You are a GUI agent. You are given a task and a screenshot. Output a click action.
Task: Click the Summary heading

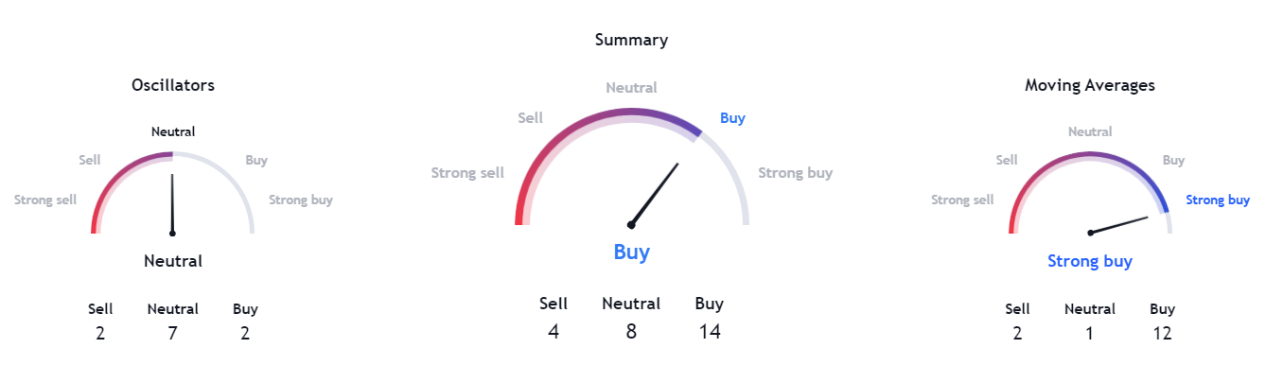tap(631, 40)
